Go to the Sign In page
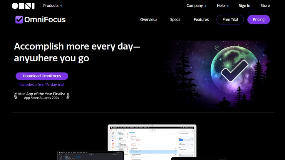285x160 pixels. (x=244, y=6)
